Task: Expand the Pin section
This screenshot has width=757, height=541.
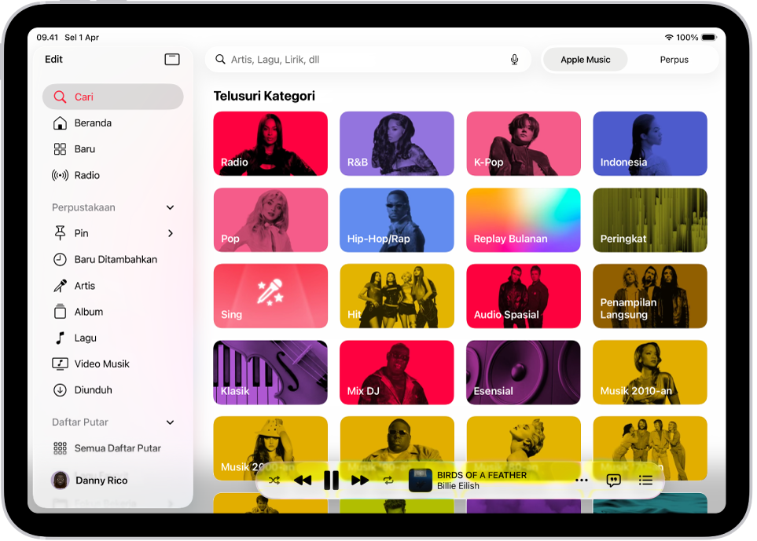Action: 170,233
